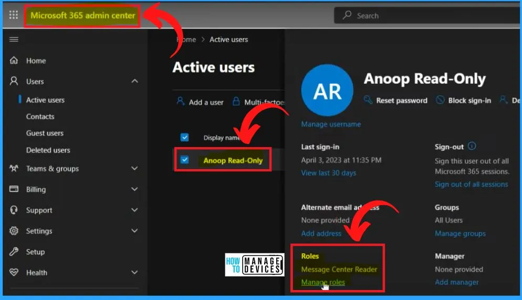
Task: Toggle the Display name select-all checkbox
Action: (x=184, y=137)
